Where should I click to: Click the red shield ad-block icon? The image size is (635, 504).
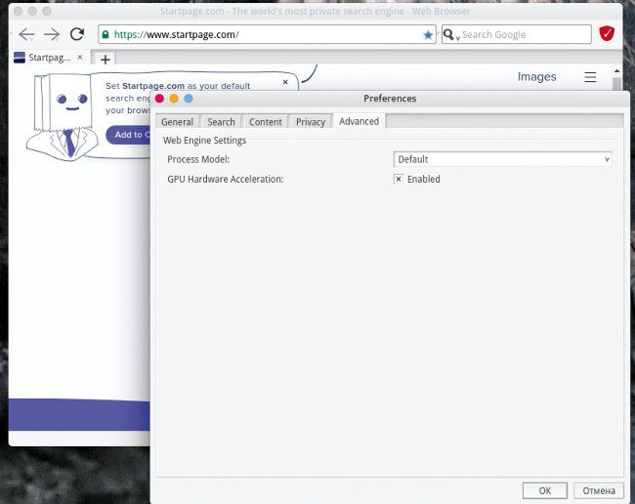tap(607, 34)
